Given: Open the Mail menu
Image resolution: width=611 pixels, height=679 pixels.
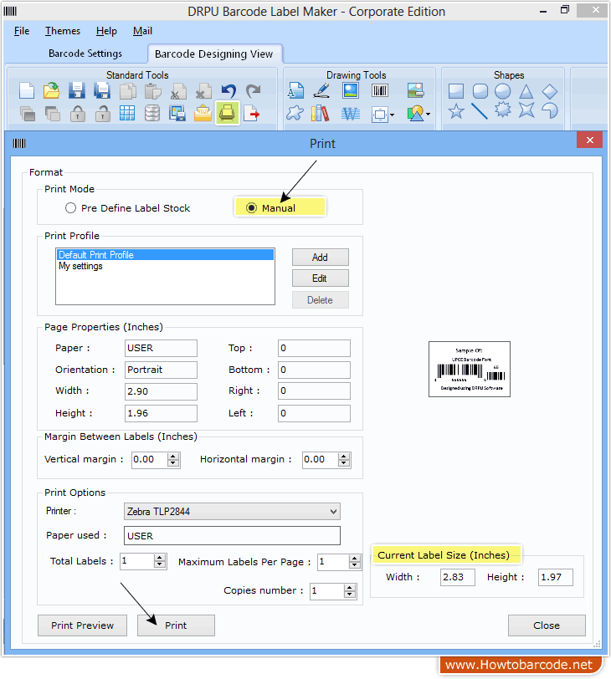Looking at the screenshot, I should [142, 31].
